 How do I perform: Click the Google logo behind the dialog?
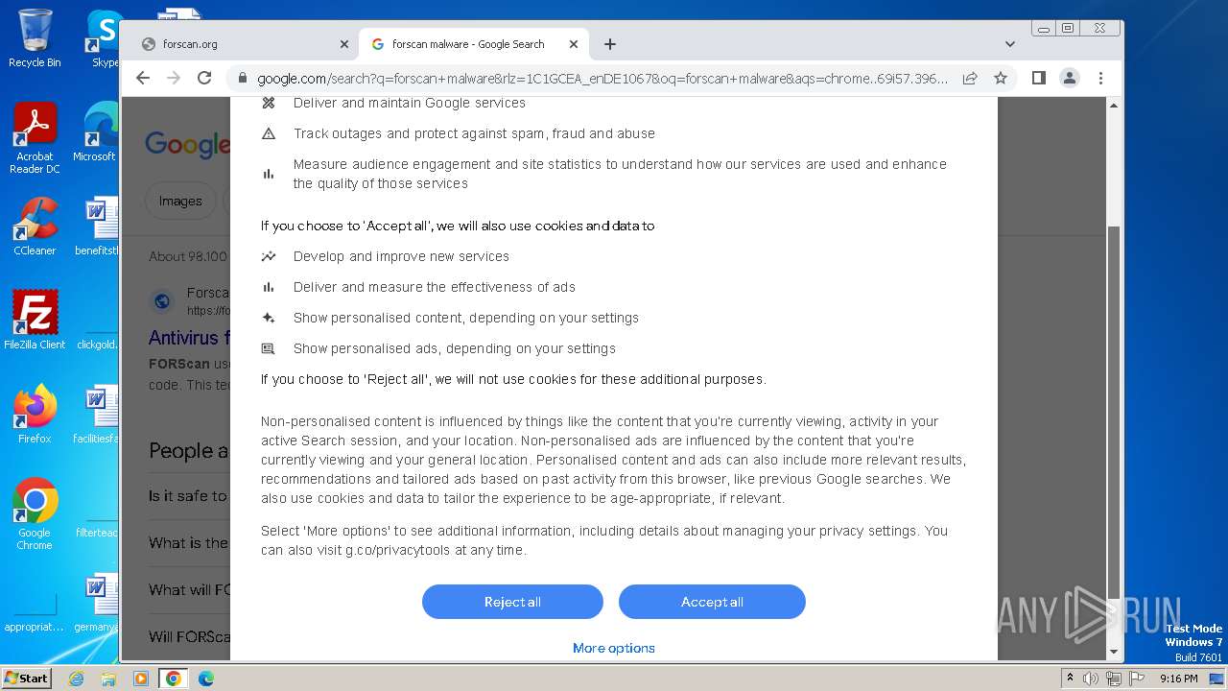point(187,144)
